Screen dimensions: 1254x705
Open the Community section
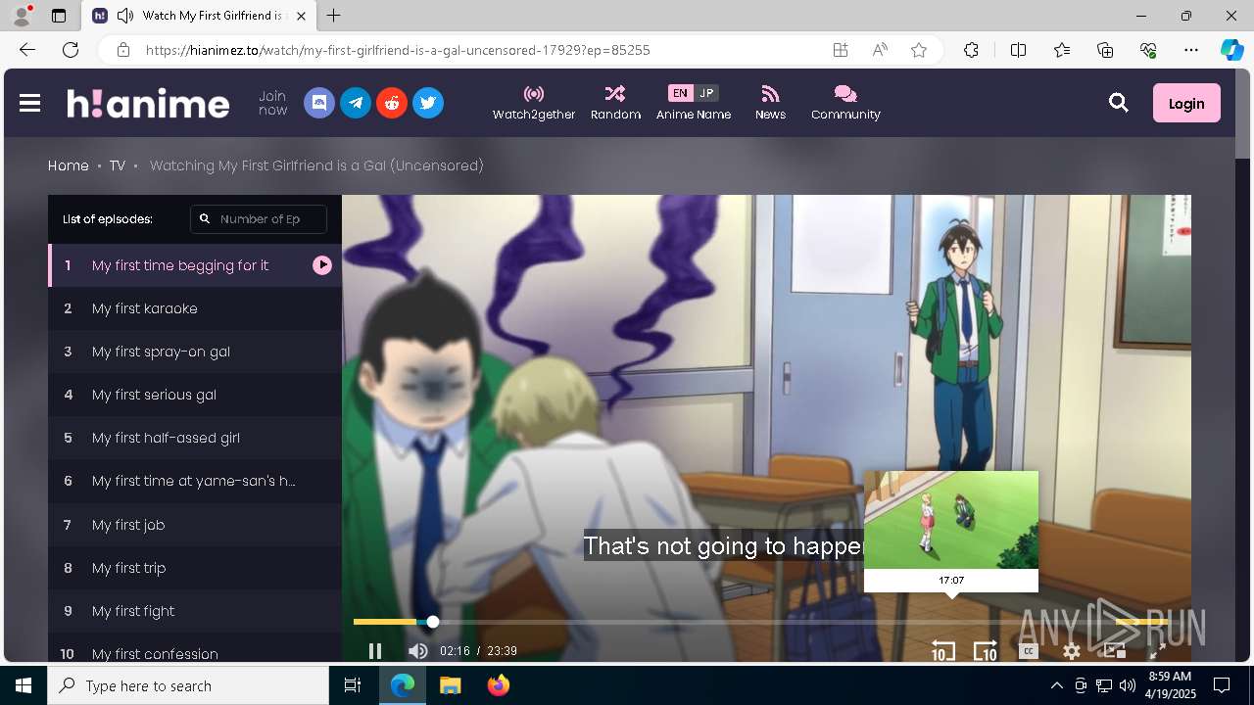(x=845, y=103)
